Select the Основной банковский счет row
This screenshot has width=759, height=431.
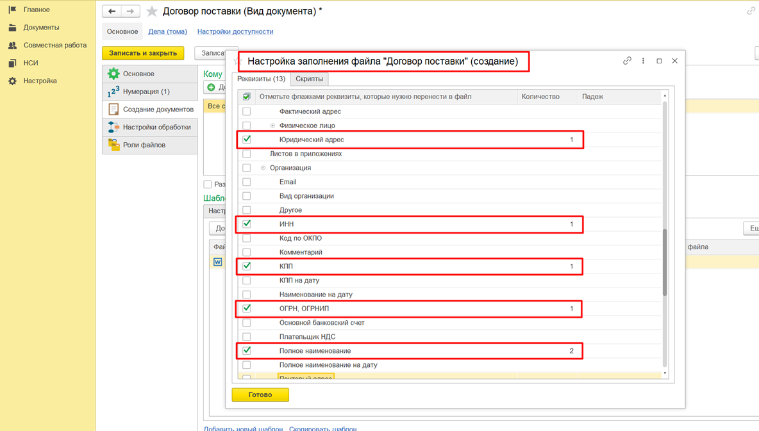pos(449,323)
